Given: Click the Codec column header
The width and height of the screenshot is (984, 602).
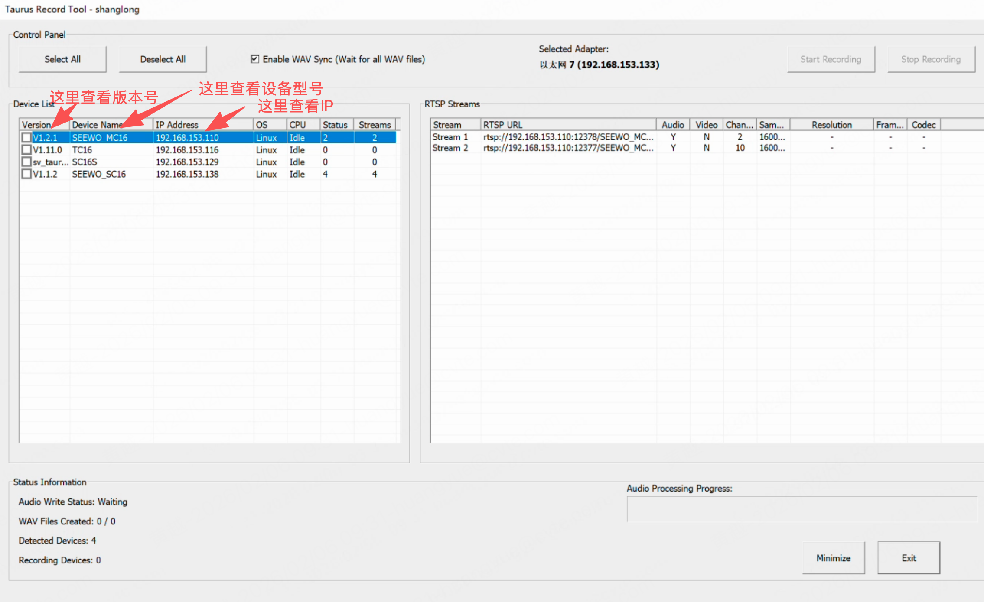Looking at the screenshot, I should [x=923, y=125].
